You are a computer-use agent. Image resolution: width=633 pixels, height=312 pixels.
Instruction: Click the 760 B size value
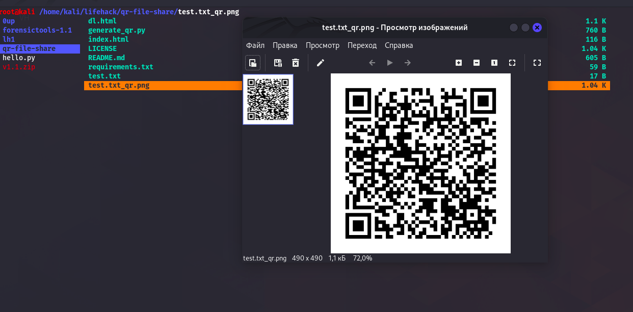pyautogui.click(x=596, y=30)
